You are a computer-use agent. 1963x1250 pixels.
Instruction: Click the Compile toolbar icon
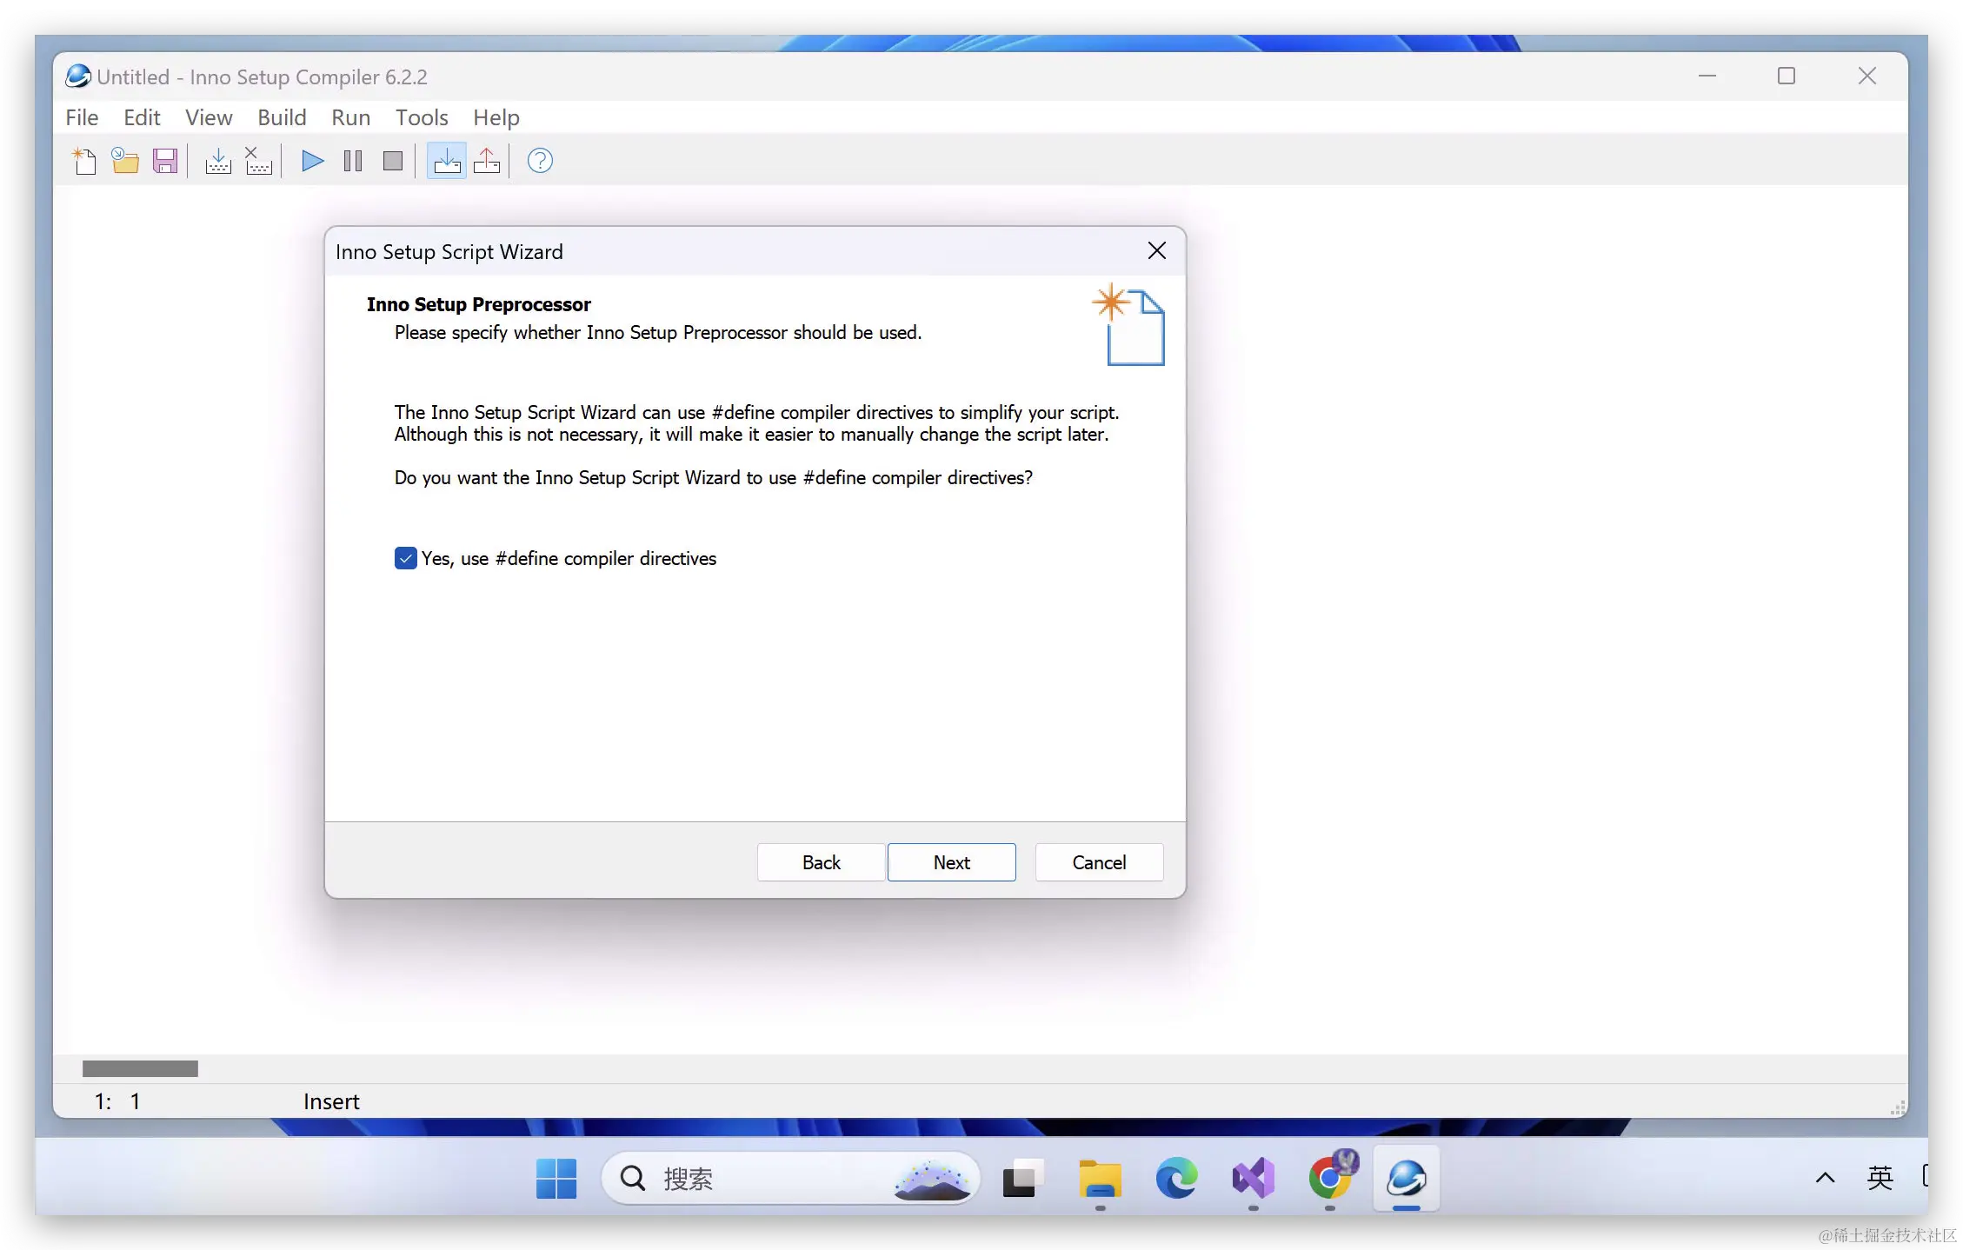[x=218, y=161]
